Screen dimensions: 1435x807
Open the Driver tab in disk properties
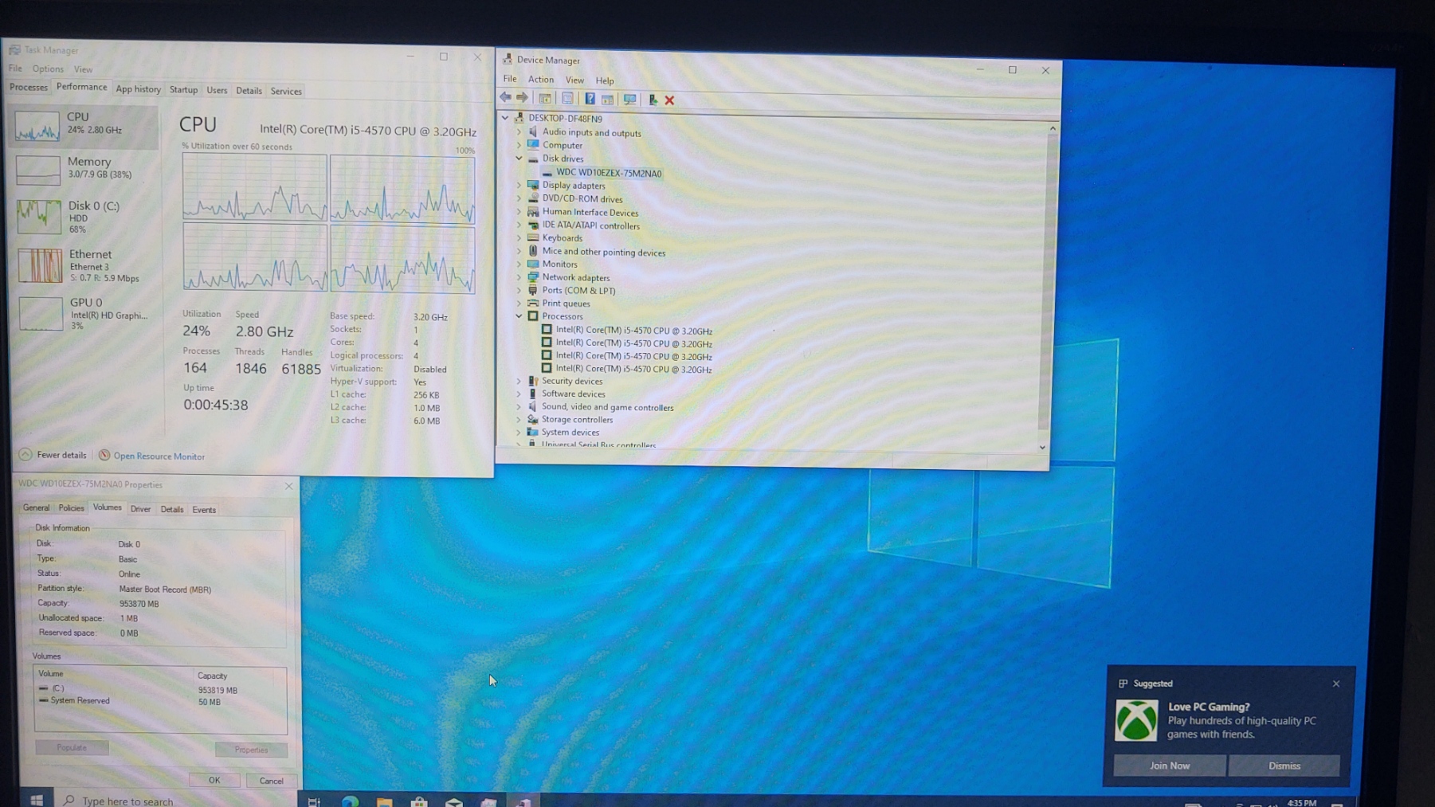click(x=140, y=509)
